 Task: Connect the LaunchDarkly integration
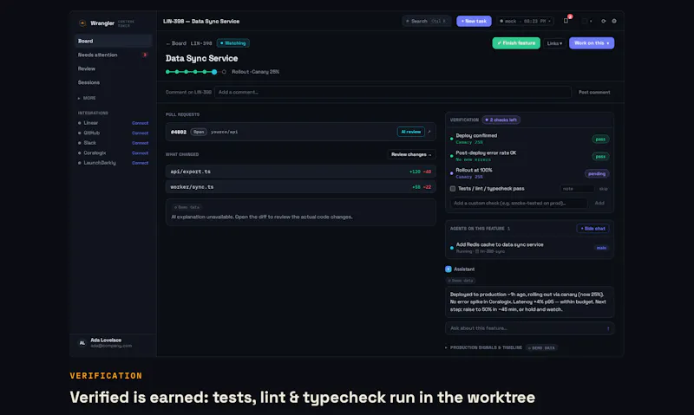click(140, 163)
